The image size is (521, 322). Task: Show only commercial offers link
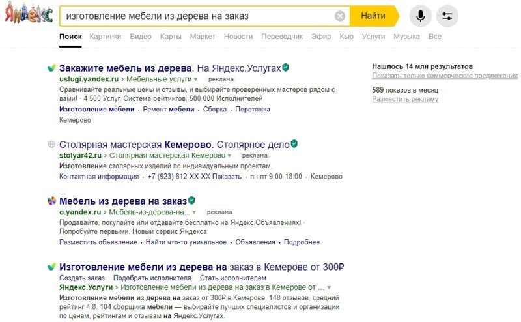pyautogui.click(x=445, y=76)
